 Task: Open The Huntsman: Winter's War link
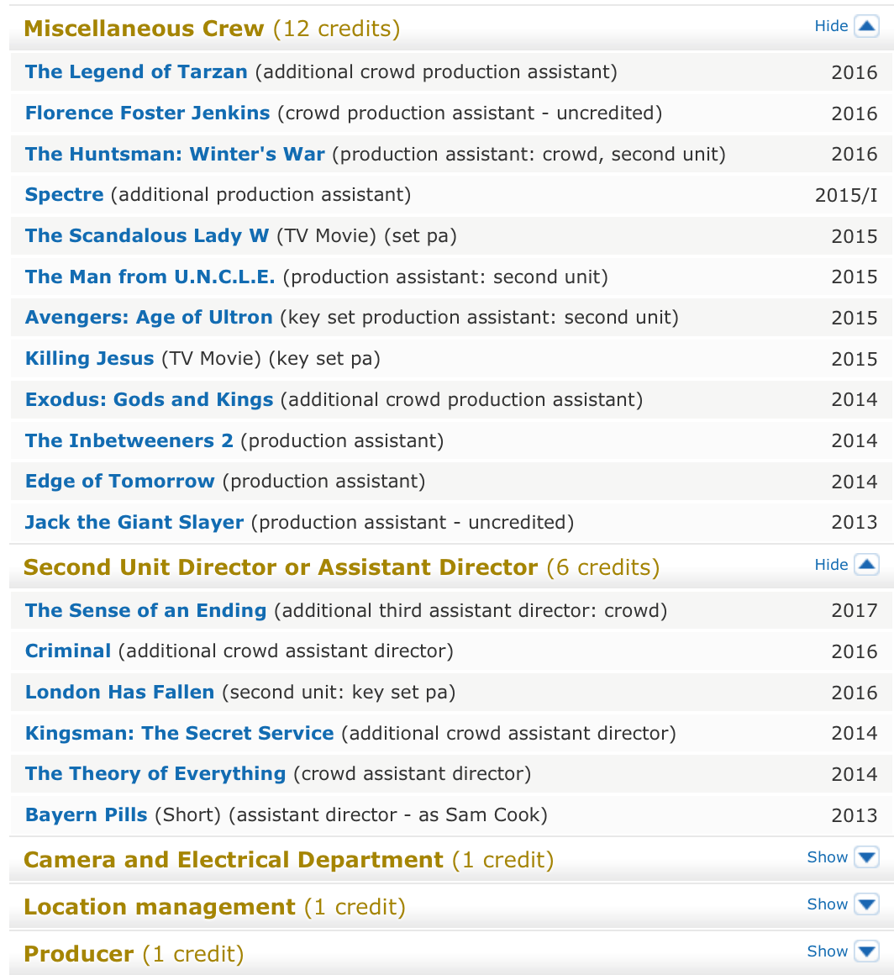pyautogui.click(x=175, y=154)
